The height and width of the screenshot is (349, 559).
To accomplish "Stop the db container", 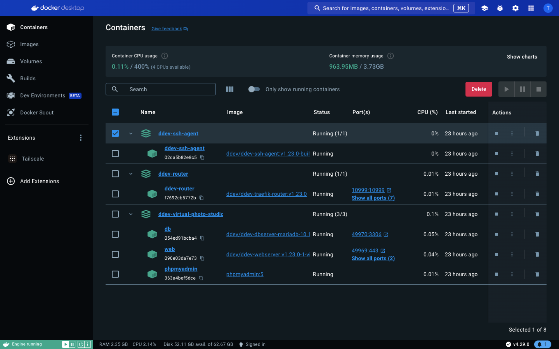I will 496,234.
